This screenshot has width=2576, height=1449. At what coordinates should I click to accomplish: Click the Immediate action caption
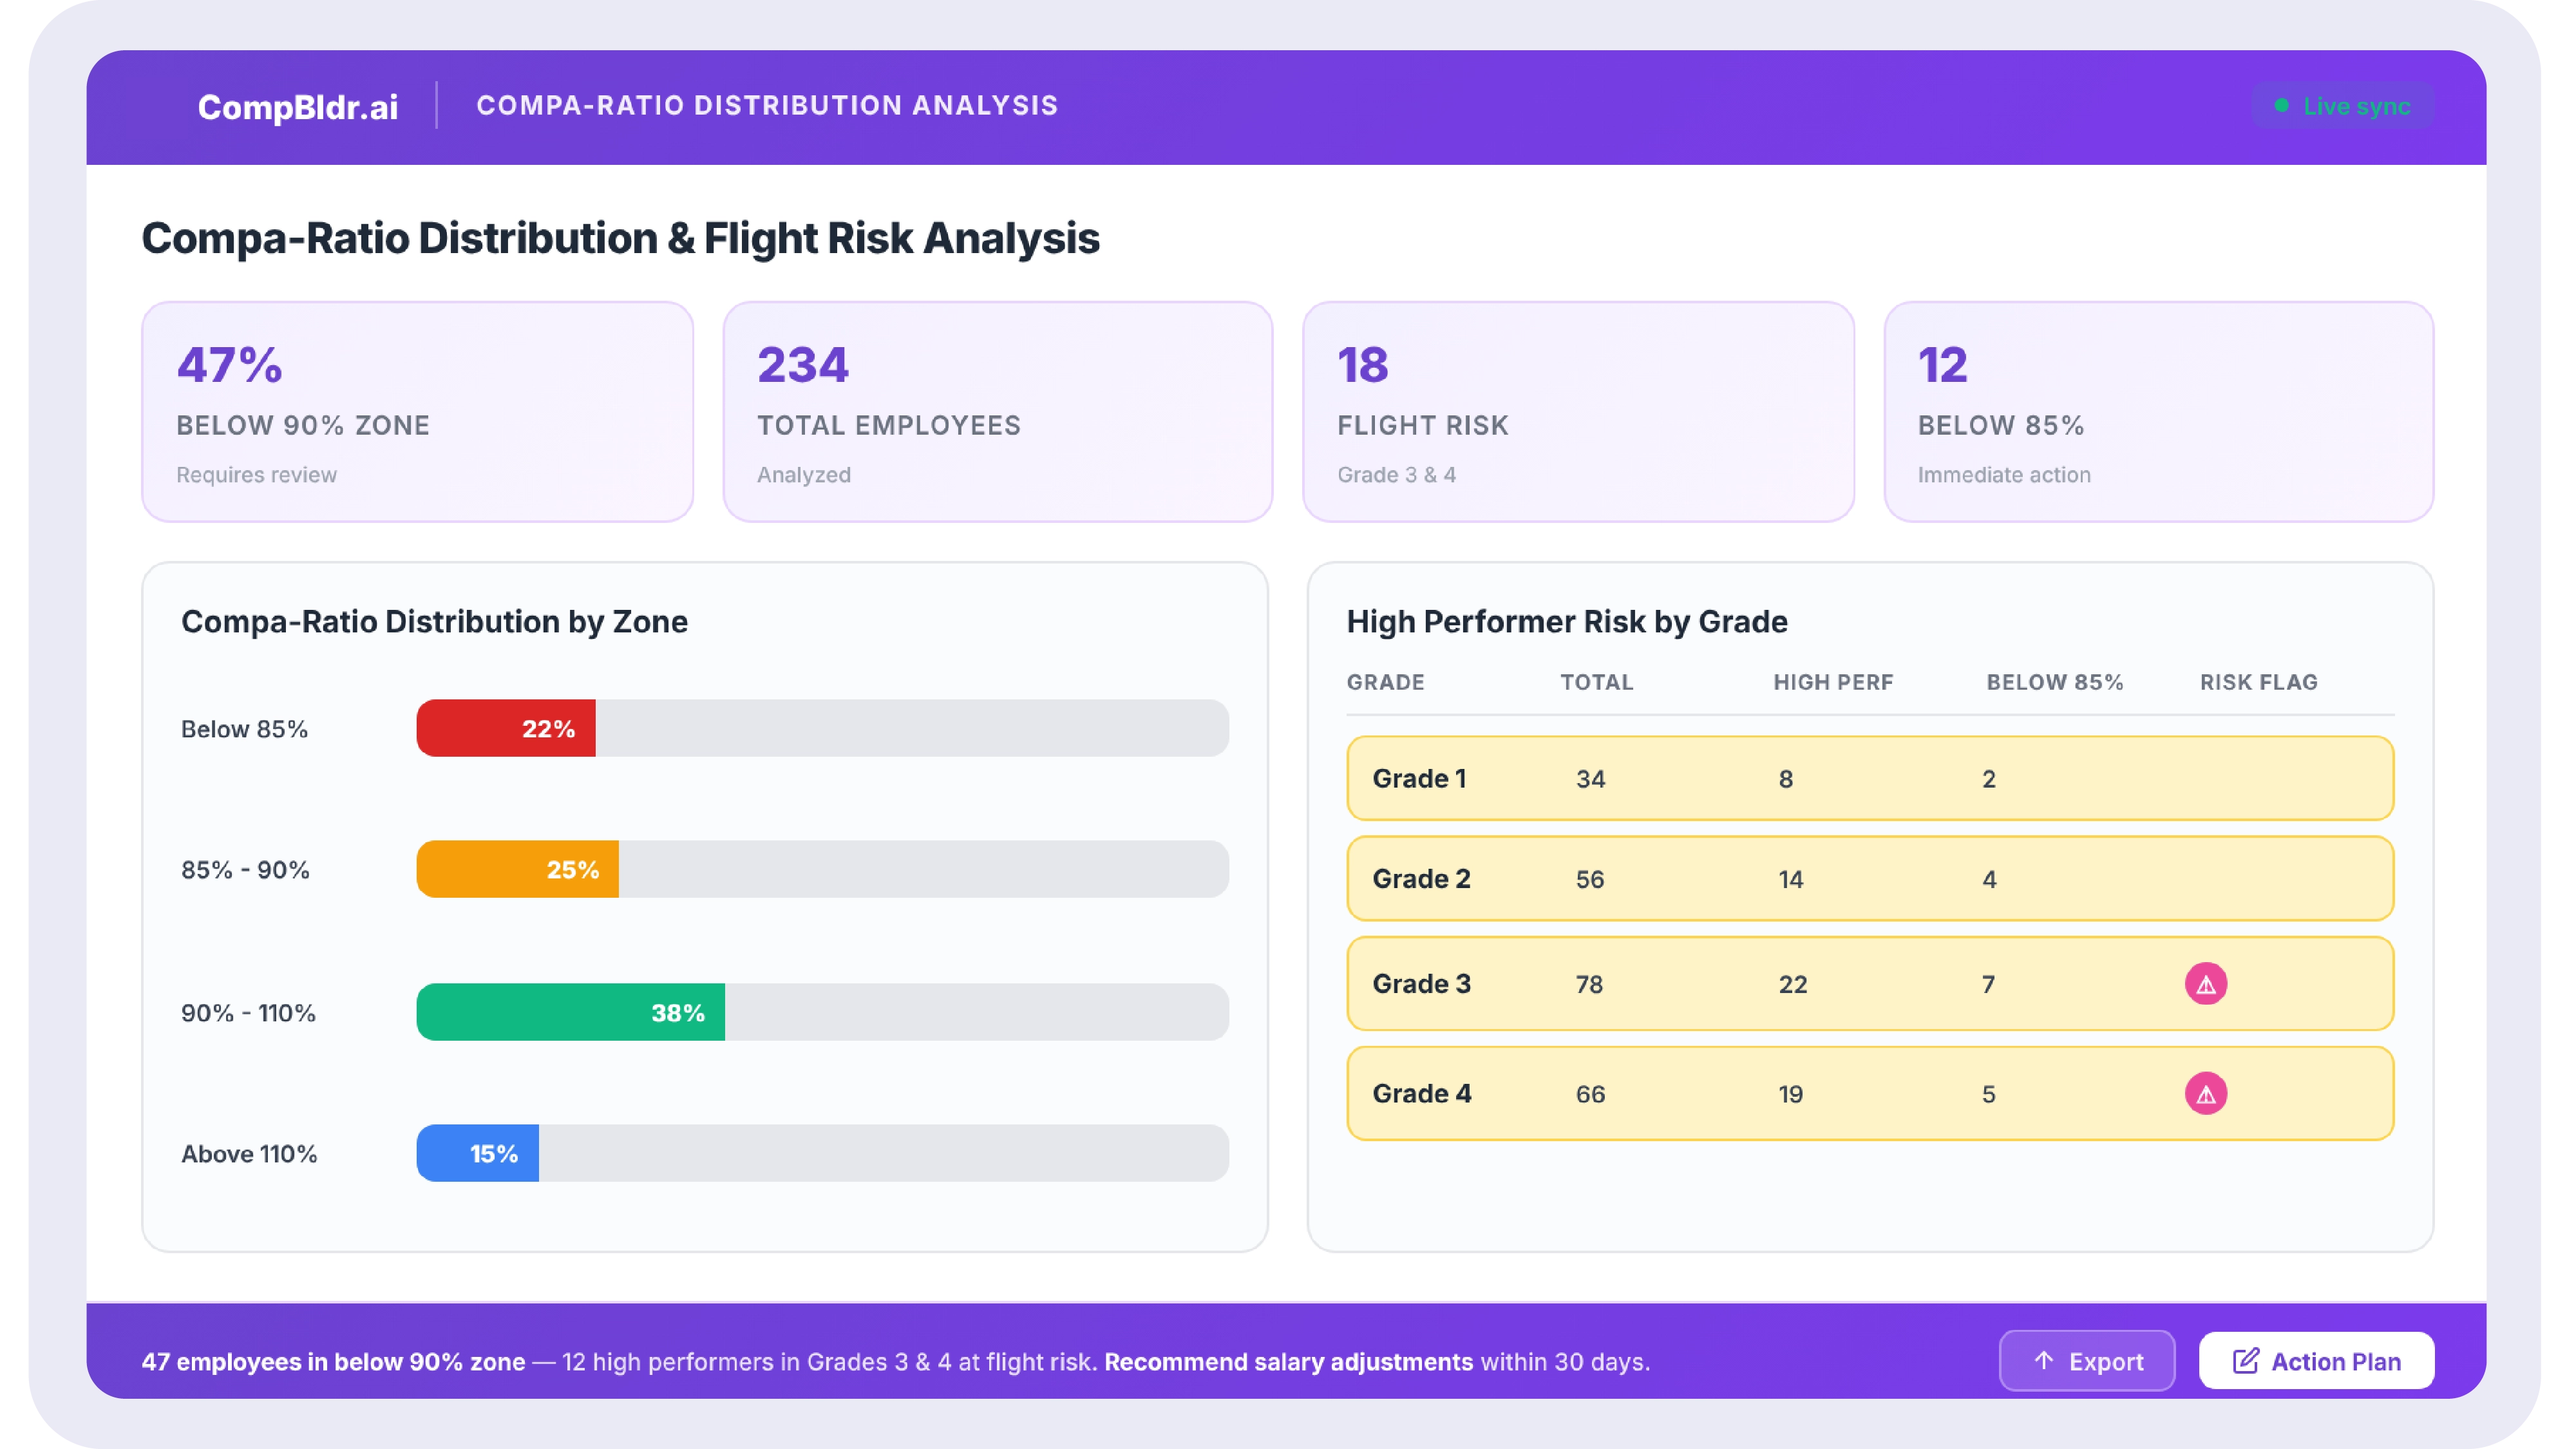tap(2004, 475)
